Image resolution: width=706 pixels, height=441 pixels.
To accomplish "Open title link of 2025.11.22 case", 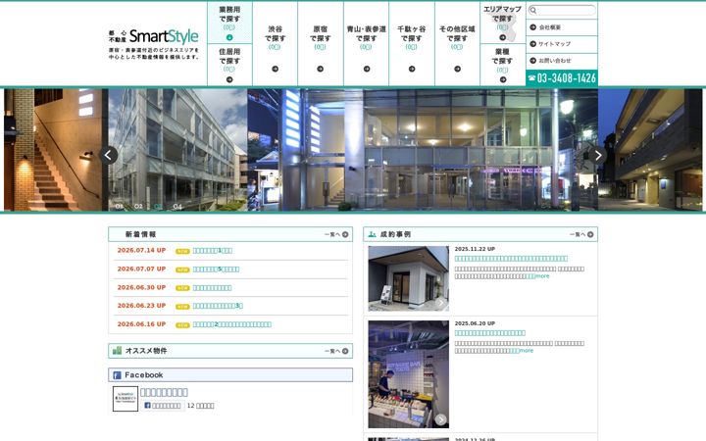I will tap(511, 259).
